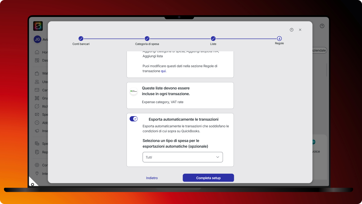The height and width of the screenshot is (204, 362).
Task: Click the banknote expenses icon in sidebar
Action: pyautogui.click(x=37, y=114)
